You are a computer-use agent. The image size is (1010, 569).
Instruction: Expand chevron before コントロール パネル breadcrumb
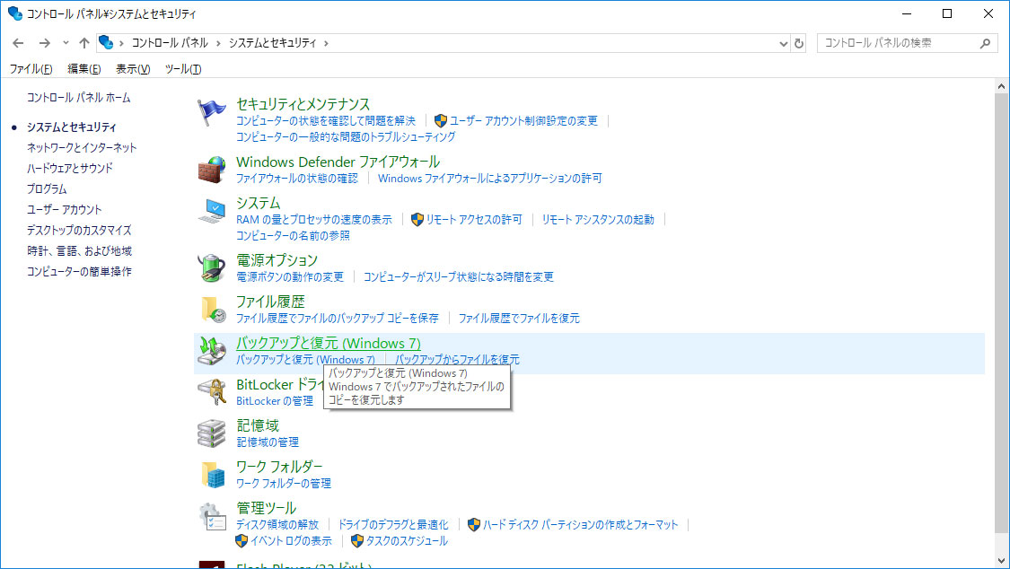coord(121,43)
